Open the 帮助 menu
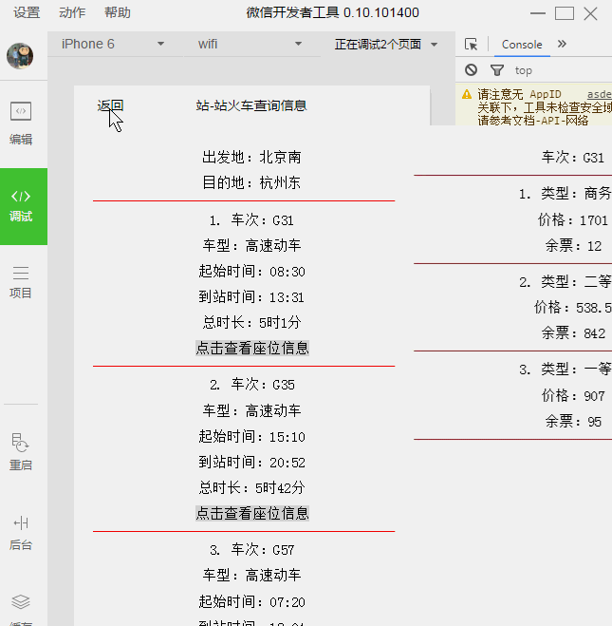The height and width of the screenshot is (626, 612). click(x=118, y=12)
